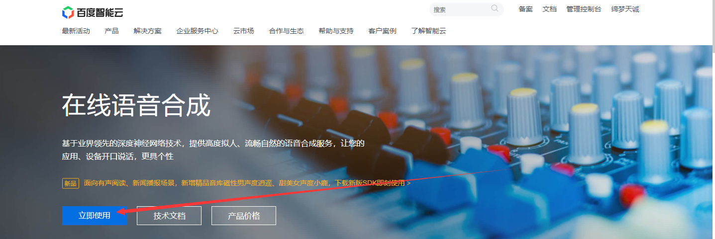Open 了解智能云 navigation item

tap(428, 31)
